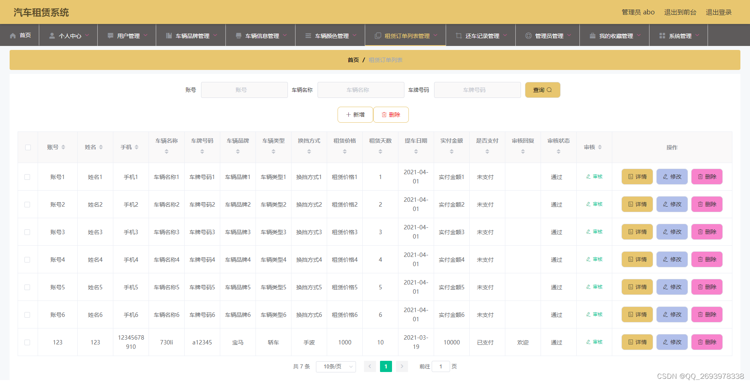Click the home icon in navigation bar

coord(13,36)
